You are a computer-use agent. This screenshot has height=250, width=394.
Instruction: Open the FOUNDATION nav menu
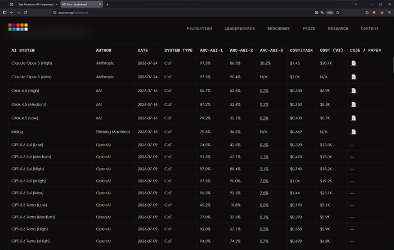coord(199,29)
